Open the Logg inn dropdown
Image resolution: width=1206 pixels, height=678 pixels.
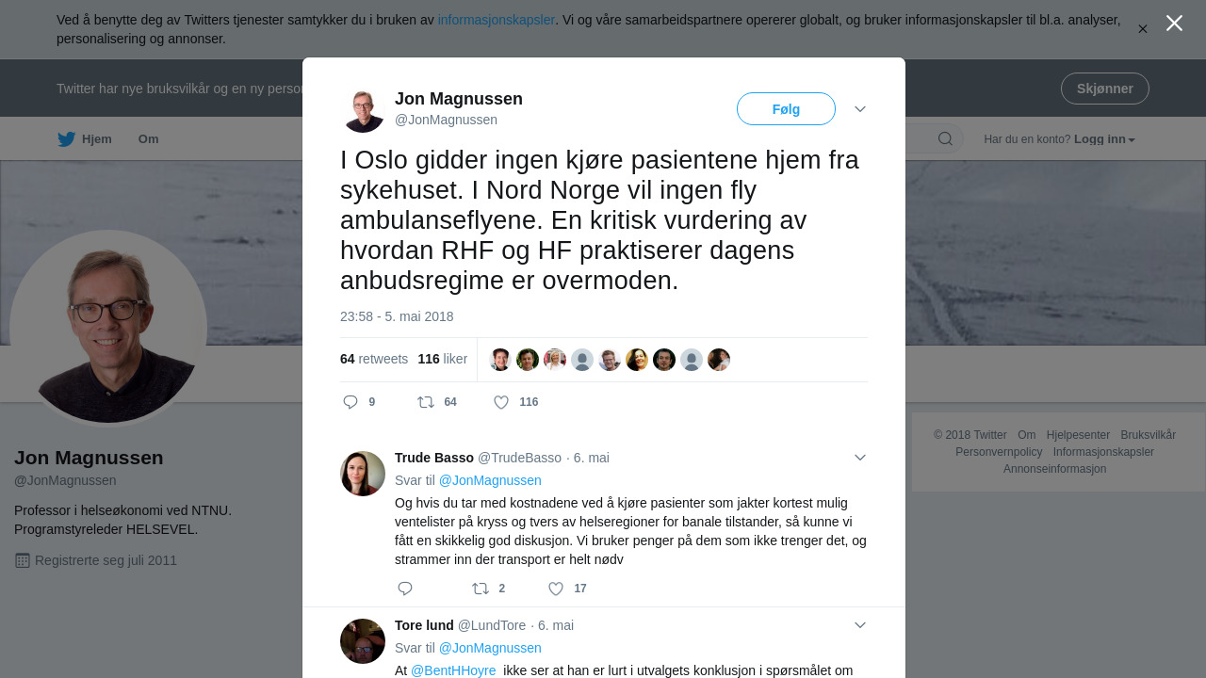[x=1104, y=139]
